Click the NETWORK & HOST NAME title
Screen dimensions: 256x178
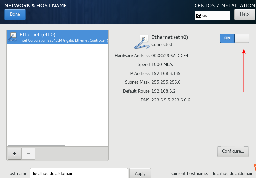click(x=35, y=5)
